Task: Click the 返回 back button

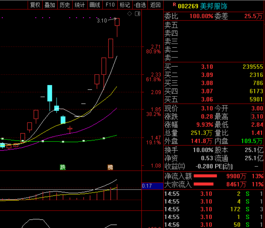Action: pos(155,5)
